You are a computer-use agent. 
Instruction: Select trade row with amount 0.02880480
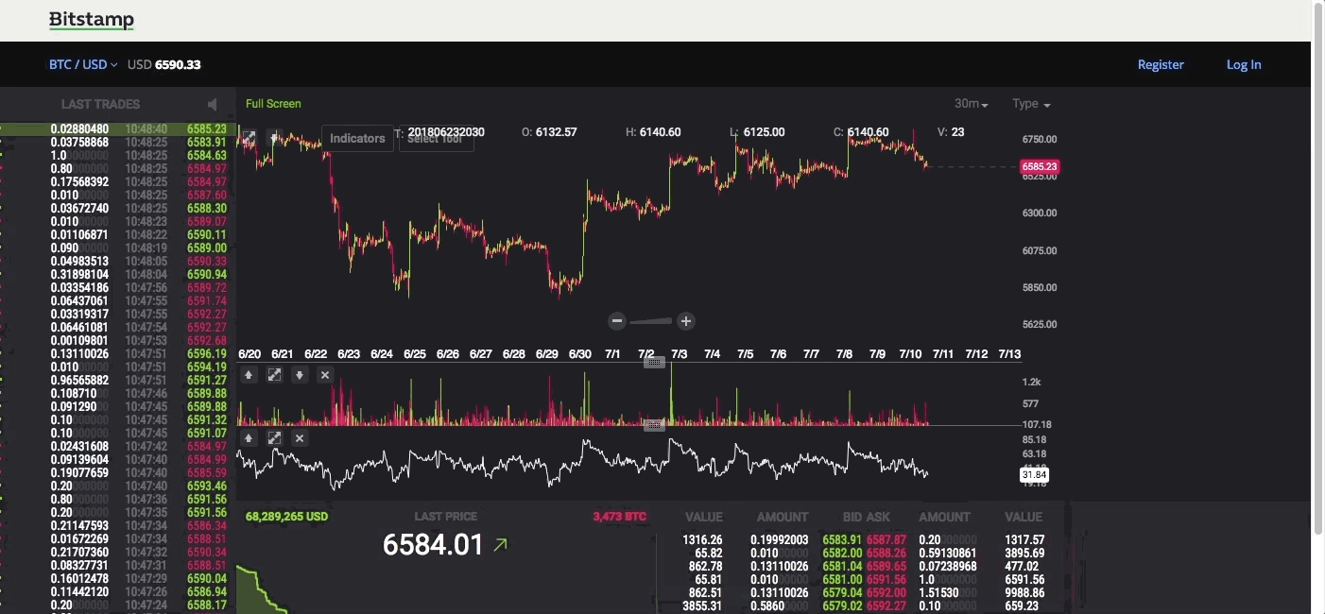(118, 129)
